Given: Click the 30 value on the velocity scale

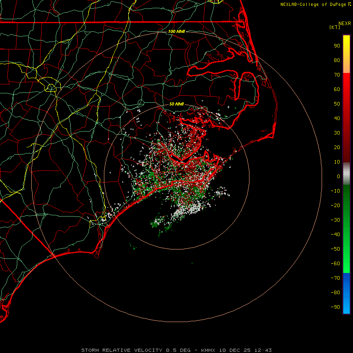Looking at the screenshot, I should tap(337, 133).
